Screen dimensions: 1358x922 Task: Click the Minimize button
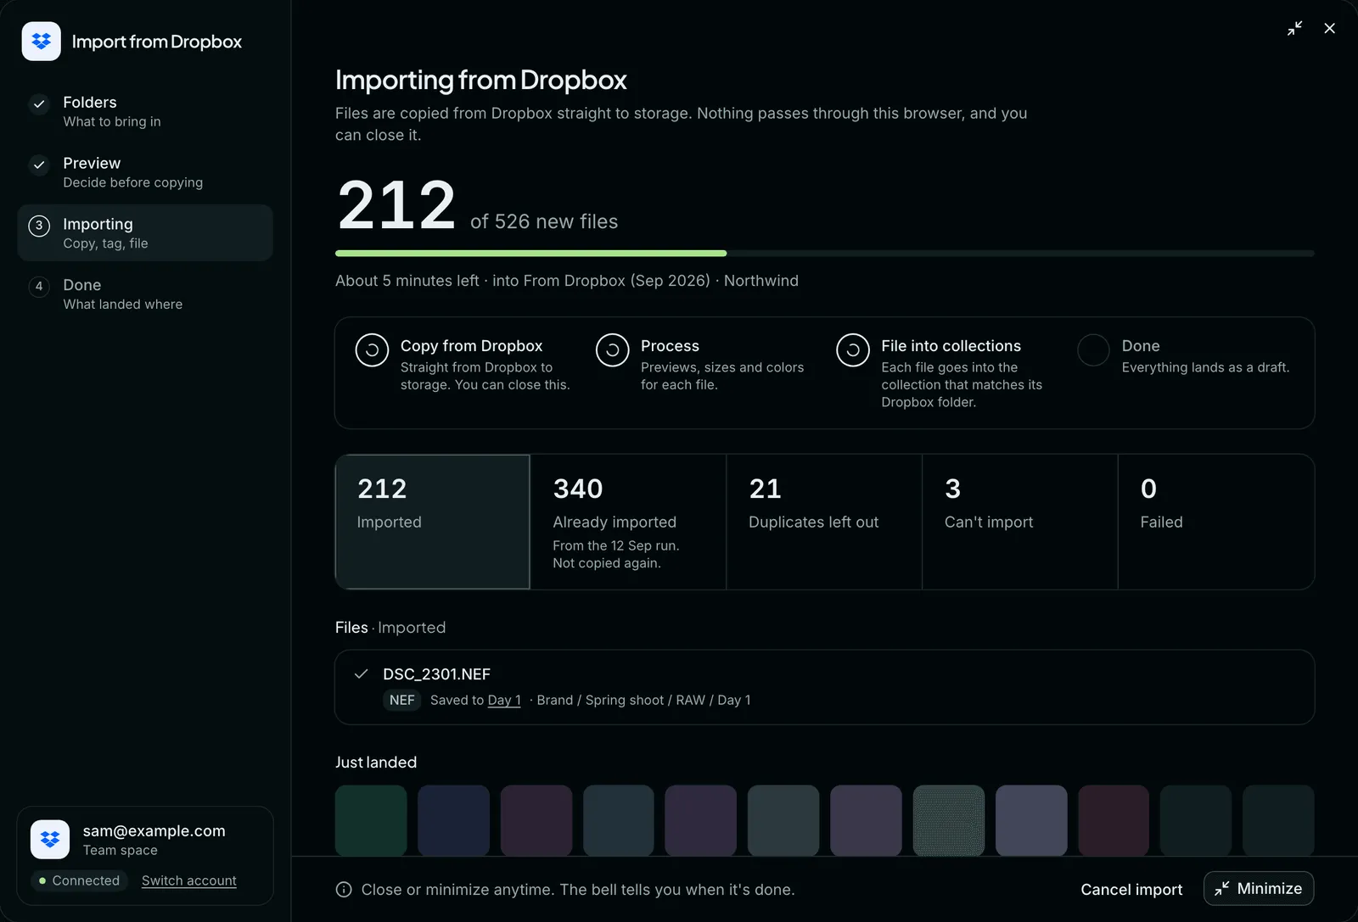coord(1259,888)
